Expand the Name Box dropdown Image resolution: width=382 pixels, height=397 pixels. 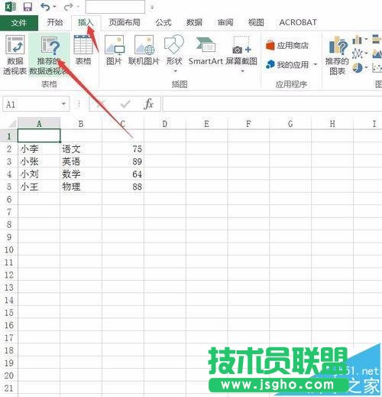63,104
